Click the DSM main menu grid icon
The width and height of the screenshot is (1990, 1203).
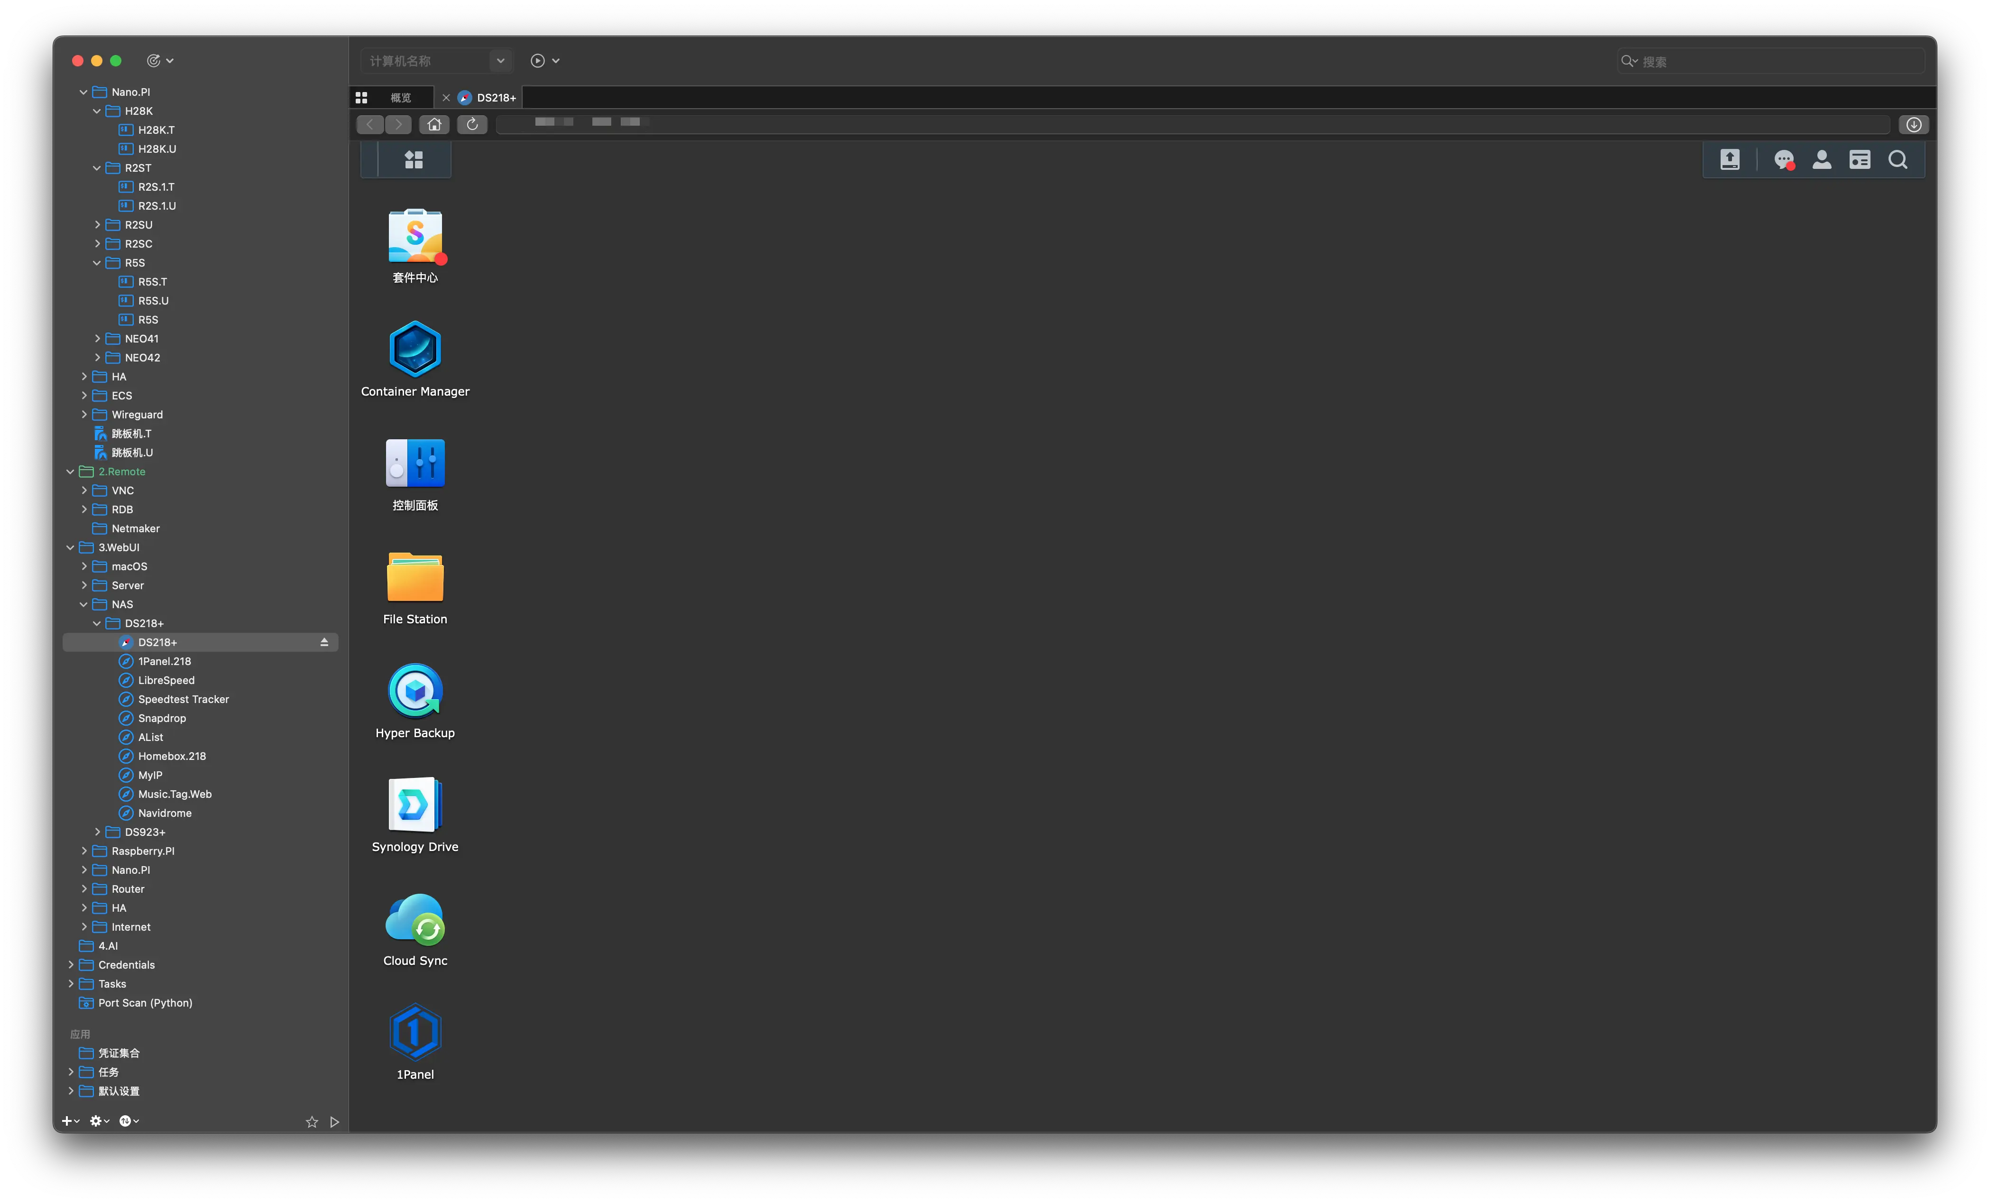(414, 160)
